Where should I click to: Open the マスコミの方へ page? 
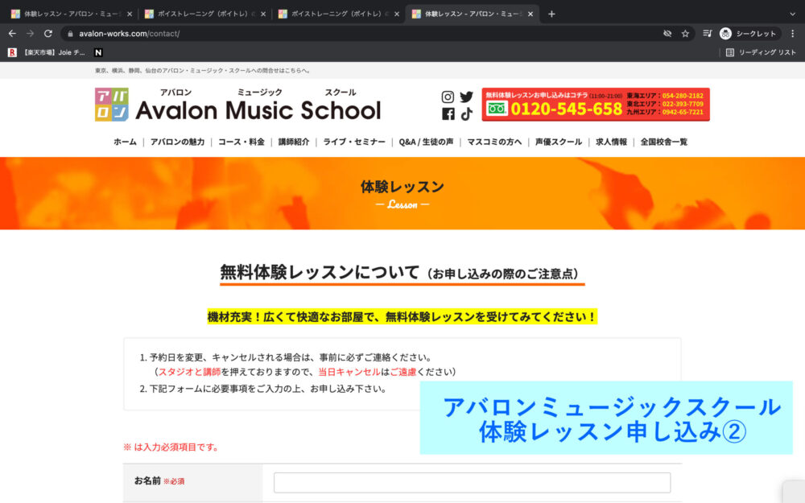point(494,142)
